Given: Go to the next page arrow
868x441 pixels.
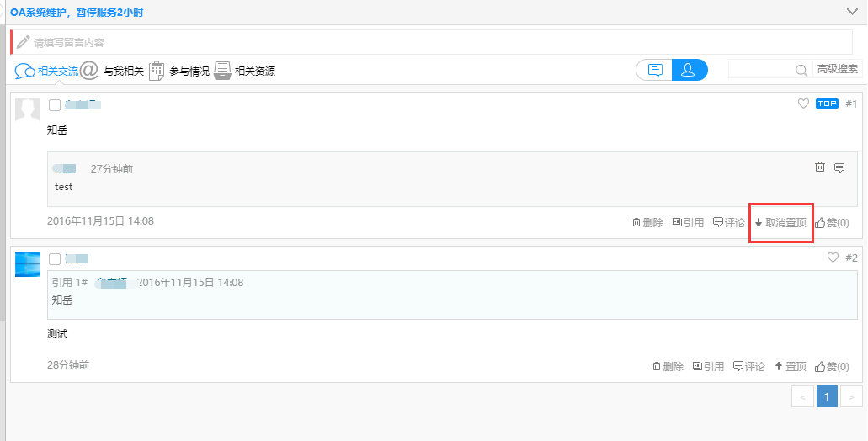Looking at the screenshot, I should (x=851, y=396).
